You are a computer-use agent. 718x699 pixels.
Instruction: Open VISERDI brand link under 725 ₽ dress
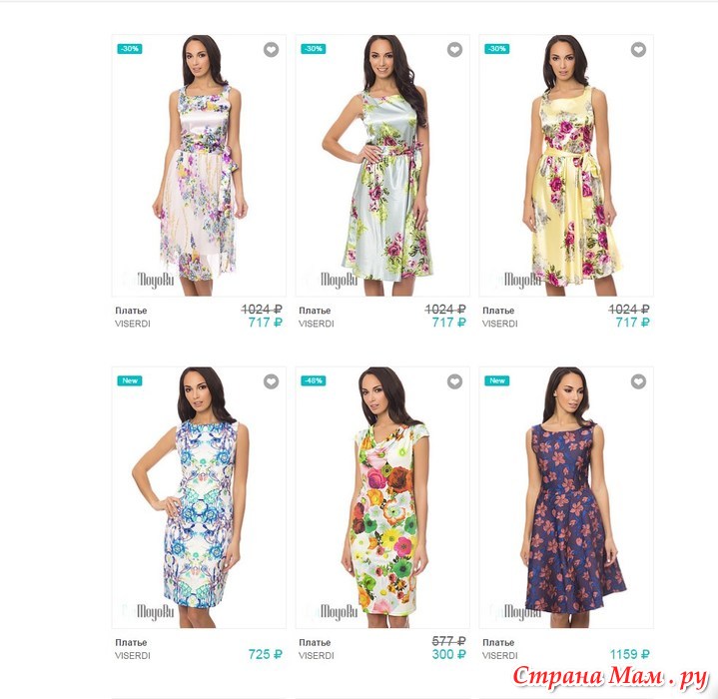pos(133,655)
